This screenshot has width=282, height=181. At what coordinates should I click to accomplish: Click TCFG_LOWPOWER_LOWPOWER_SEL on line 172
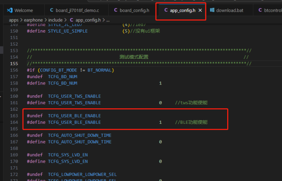82,174
